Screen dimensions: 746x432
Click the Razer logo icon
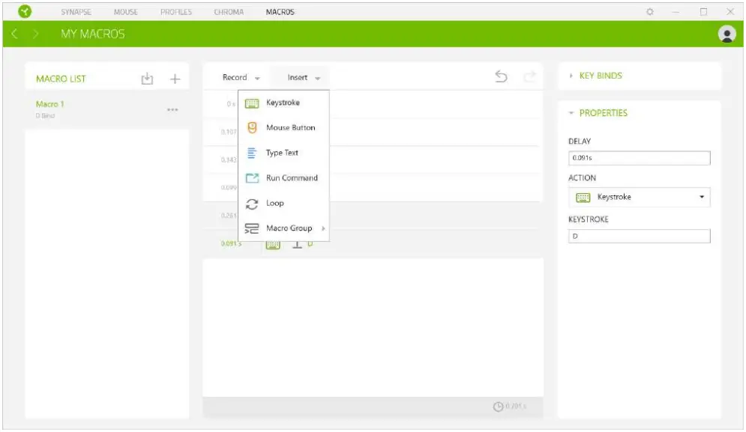click(25, 11)
